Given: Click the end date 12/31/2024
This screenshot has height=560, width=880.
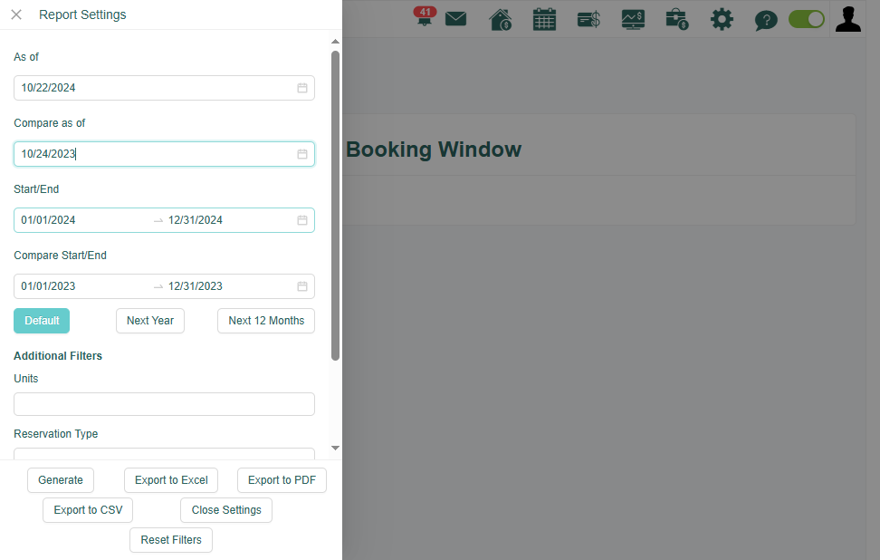Looking at the screenshot, I should coord(196,220).
